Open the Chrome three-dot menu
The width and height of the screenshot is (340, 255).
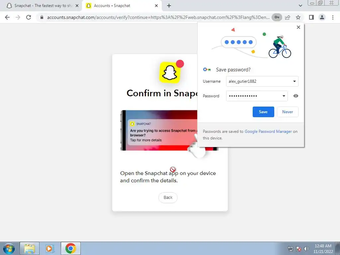(333, 17)
